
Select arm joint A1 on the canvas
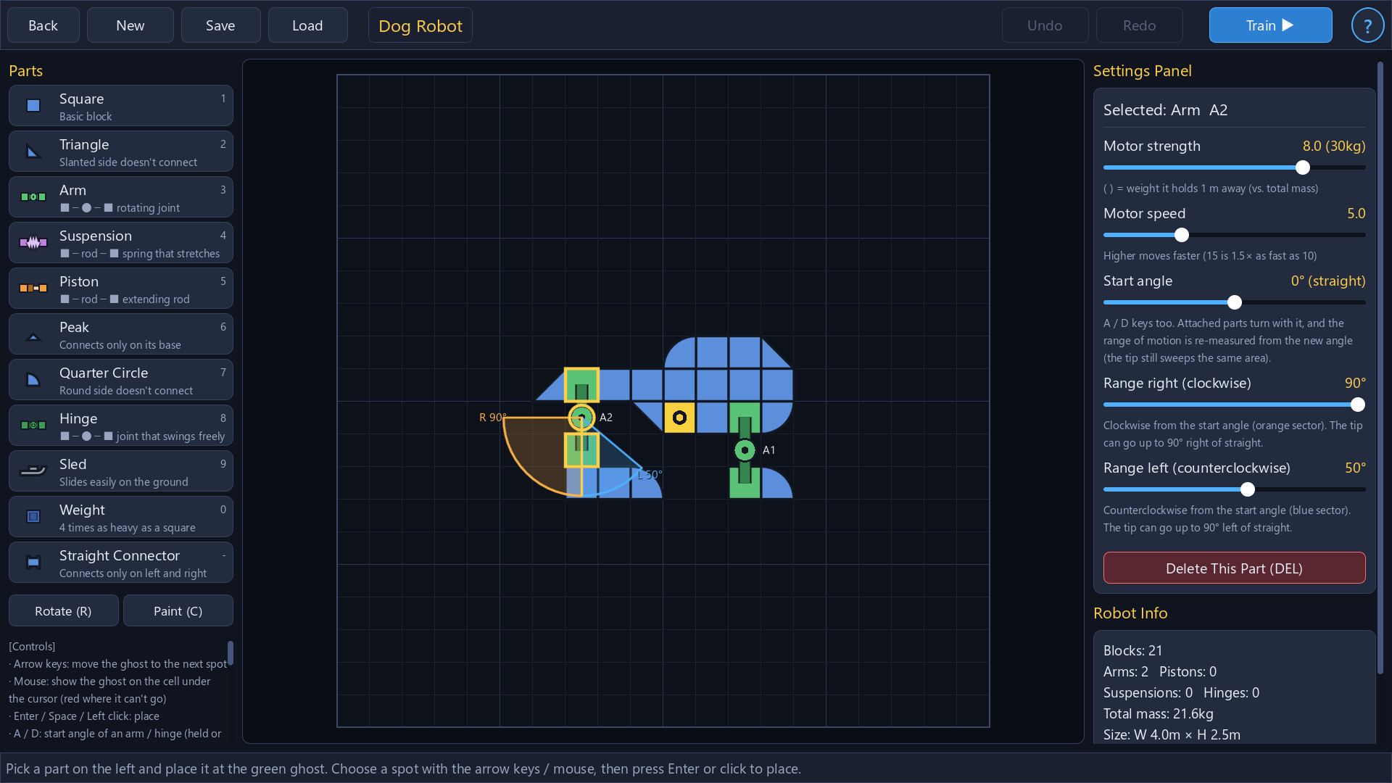coord(745,450)
